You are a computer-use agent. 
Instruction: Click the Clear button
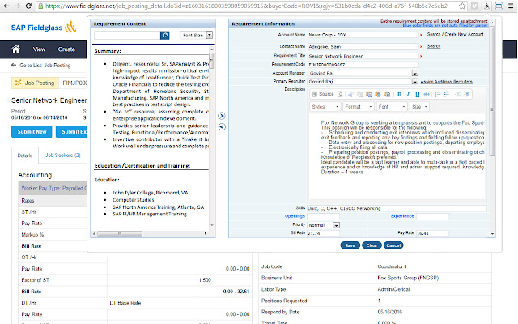(x=372, y=245)
